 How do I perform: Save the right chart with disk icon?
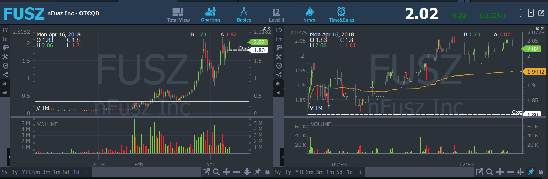(541, 172)
